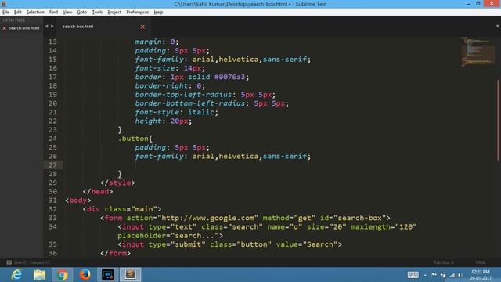The image size is (501, 282).
Task: Open the Find menu
Action: [x=53, y=13]
